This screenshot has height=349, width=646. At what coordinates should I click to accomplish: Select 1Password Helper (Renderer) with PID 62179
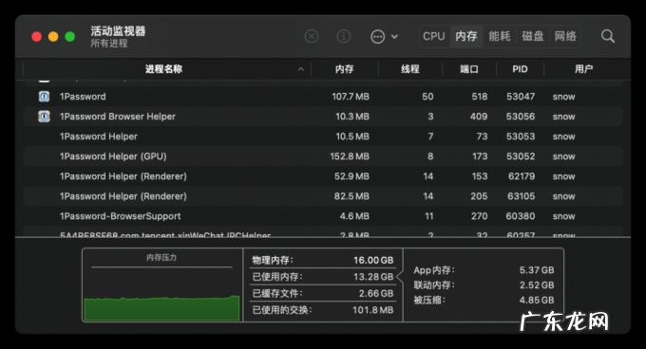click(x=323, y=176)
